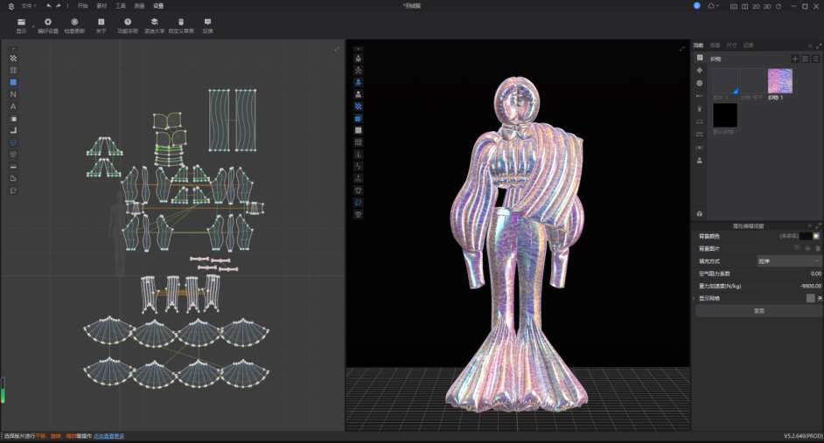Switch to the 尺寸 panel tab
824x443 pixels.
[731, 45]
